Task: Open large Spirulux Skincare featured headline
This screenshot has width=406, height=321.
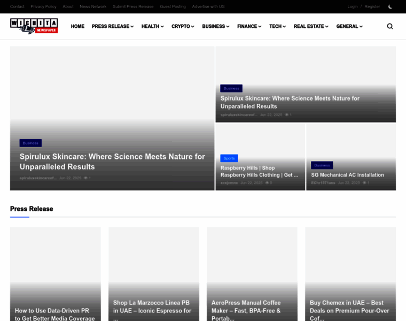Action: click(x=112, y=162)
